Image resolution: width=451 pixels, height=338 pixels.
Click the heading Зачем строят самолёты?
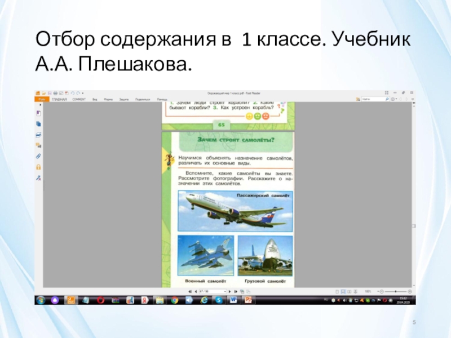236,140
